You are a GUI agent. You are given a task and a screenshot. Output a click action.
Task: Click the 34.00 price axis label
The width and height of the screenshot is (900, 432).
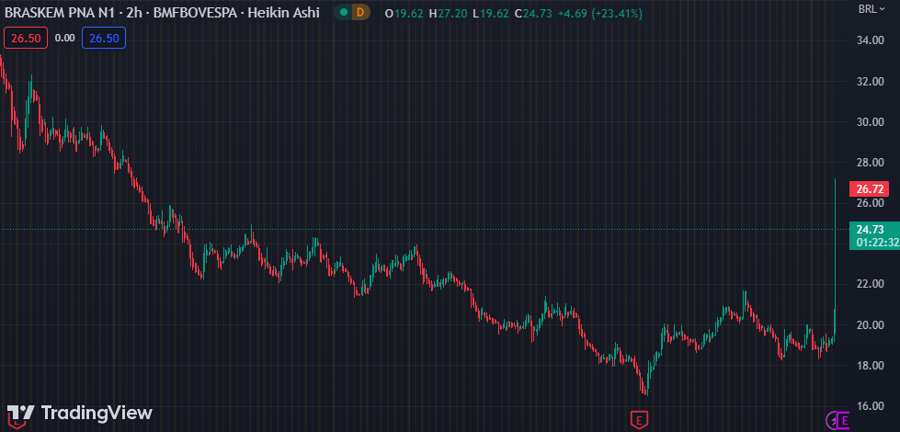coord(869,40)
